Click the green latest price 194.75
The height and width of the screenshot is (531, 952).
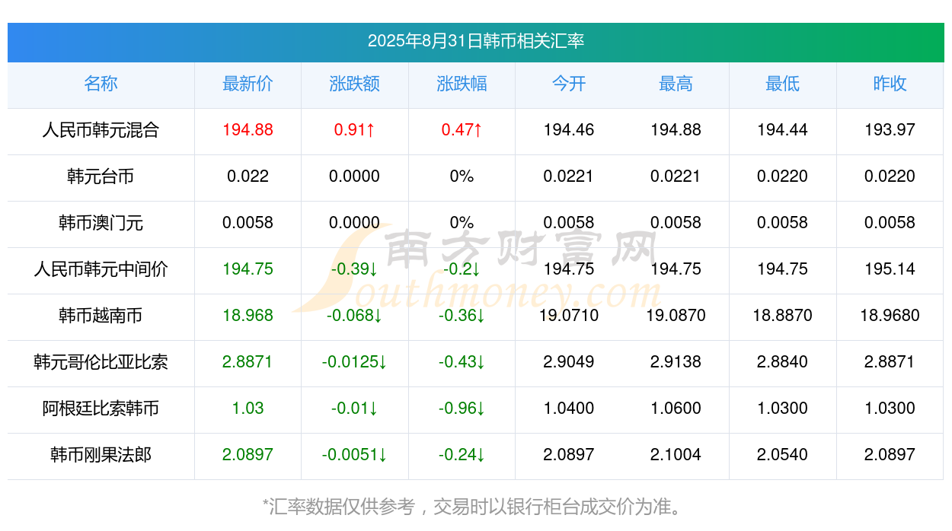pos(248,269)
